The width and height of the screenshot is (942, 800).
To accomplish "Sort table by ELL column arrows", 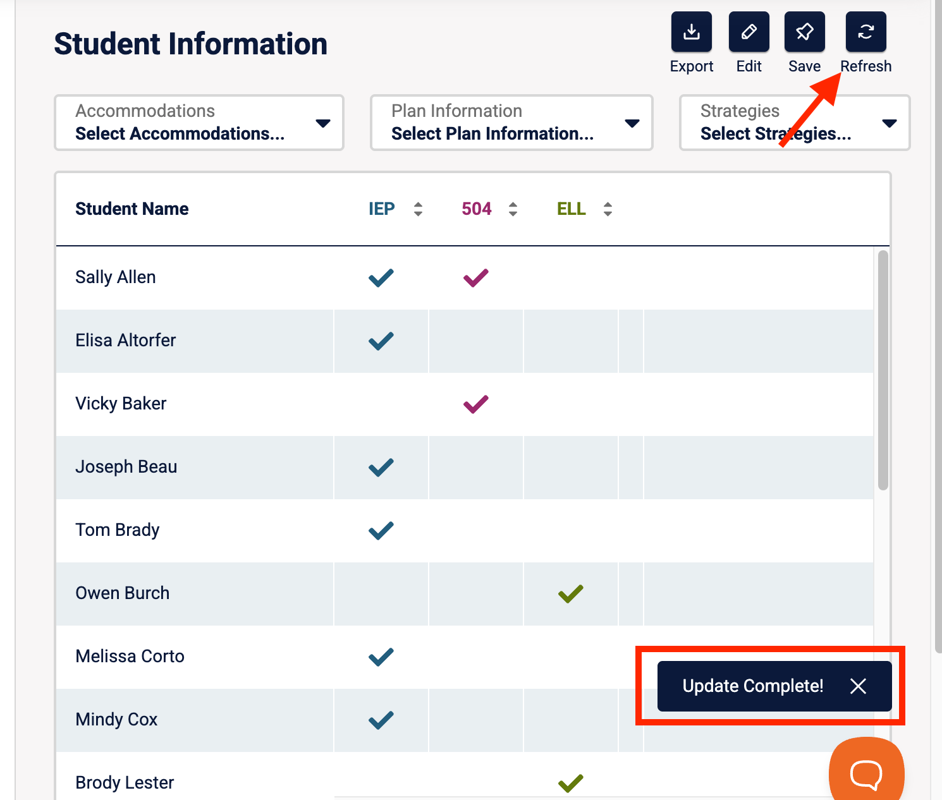I will [608, 209].
